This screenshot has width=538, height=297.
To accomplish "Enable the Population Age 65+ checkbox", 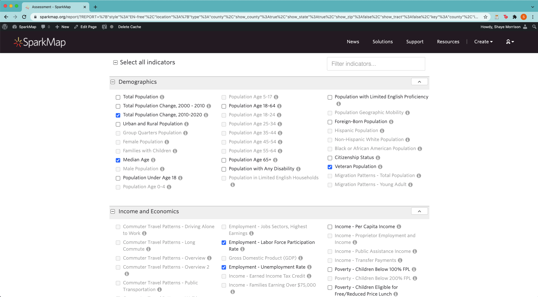I will [x=224, y=160].
